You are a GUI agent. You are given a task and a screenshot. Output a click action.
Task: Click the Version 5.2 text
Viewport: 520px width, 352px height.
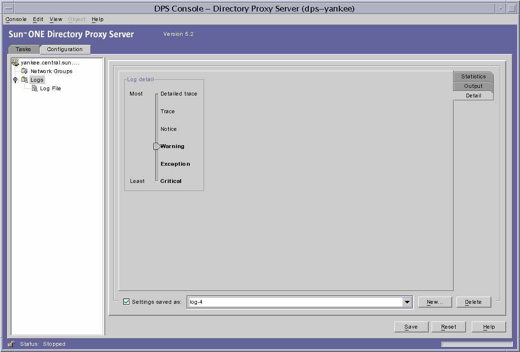tap(178, 34)
